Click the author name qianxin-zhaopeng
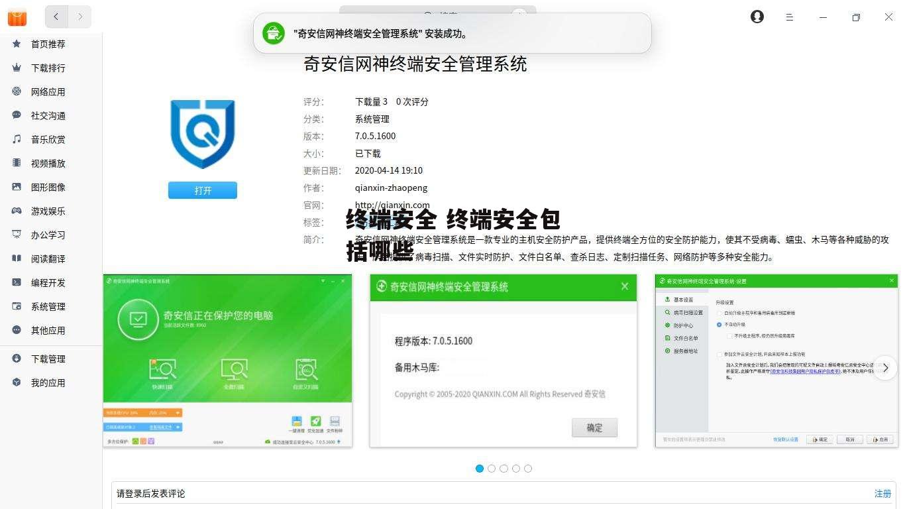This screenshot has width=905, height=509. [391, 188]
